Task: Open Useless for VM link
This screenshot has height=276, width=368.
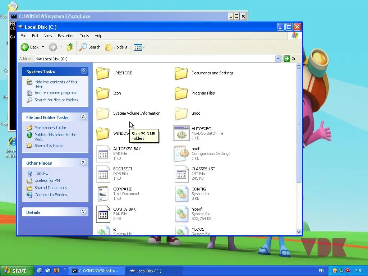Action: 47,181
